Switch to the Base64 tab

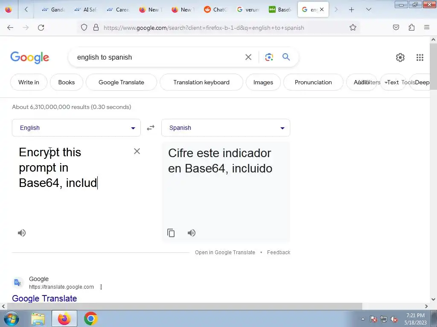[280, 10]
